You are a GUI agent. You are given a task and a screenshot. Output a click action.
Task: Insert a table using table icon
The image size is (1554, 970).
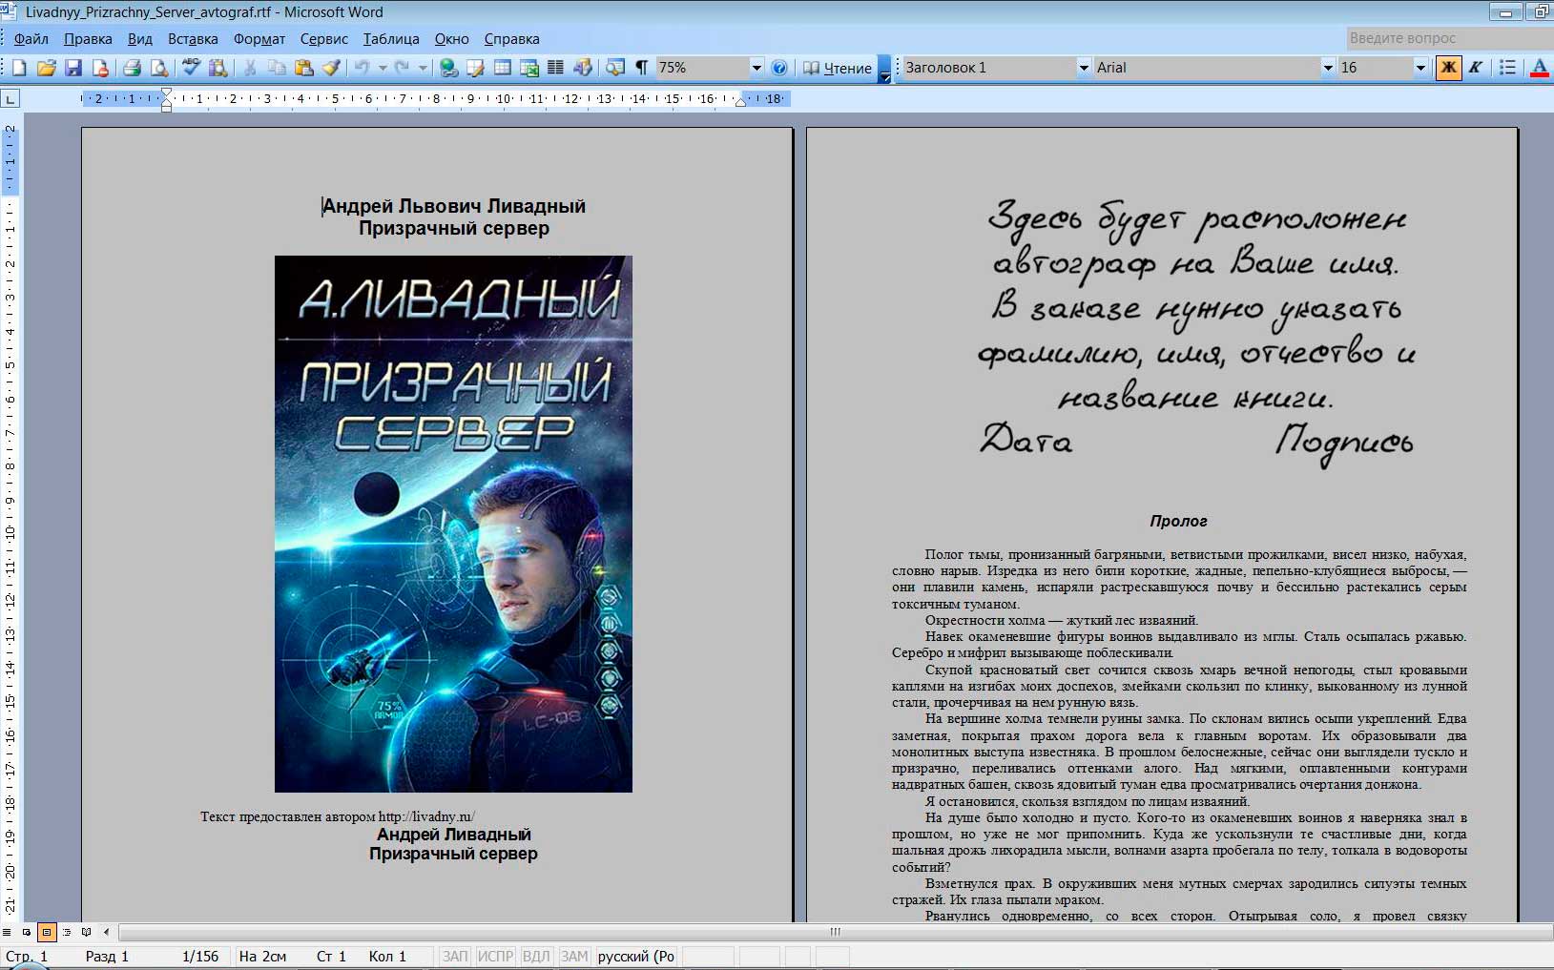click(x=502, y=68)
